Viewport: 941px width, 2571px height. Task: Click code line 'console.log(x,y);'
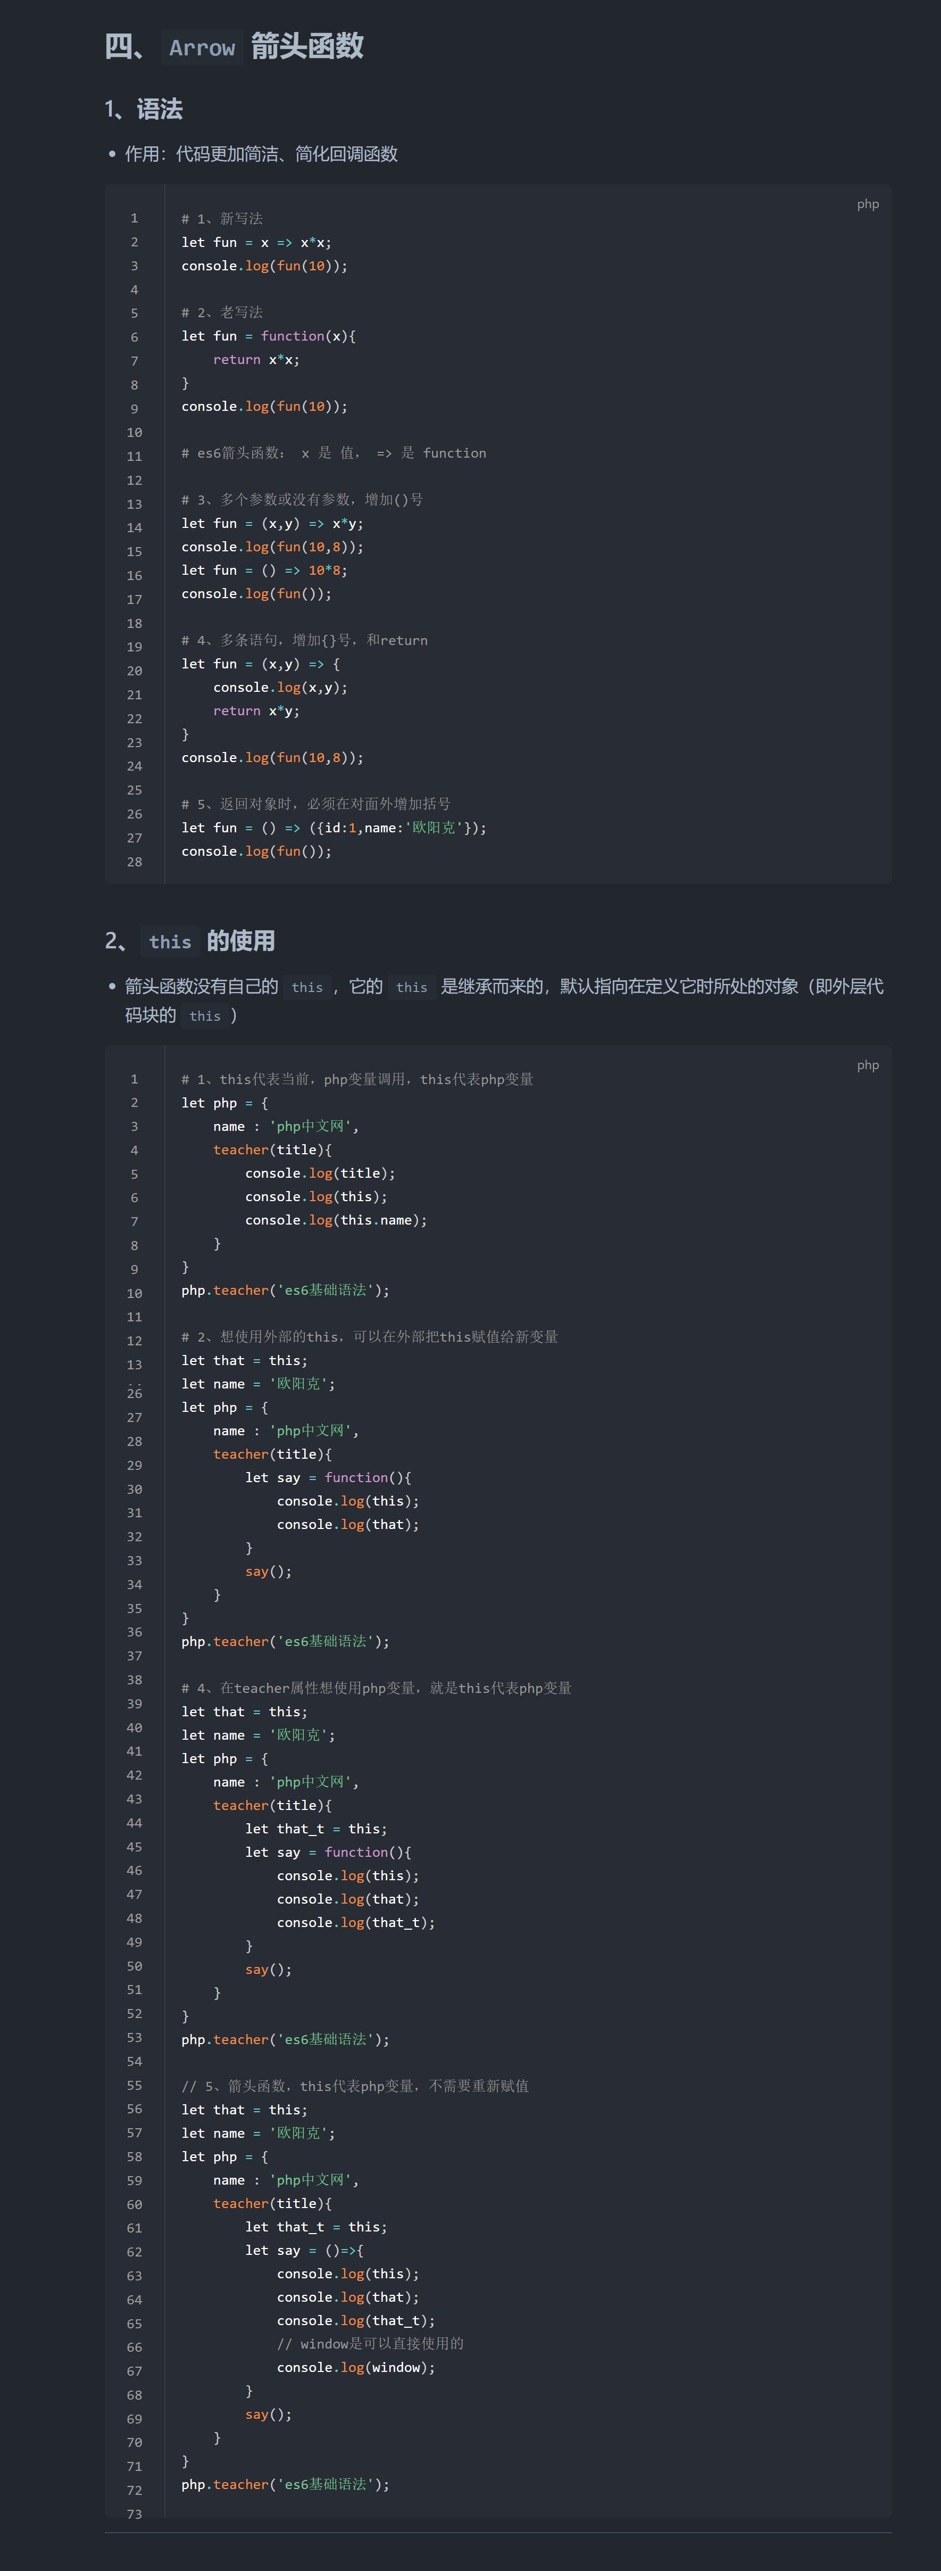tap(280, 688)
